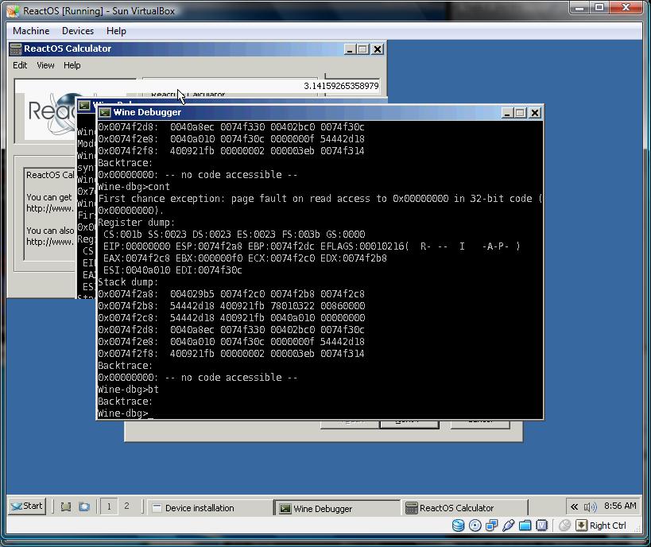Open the network adapter status icon
The width and height of the screenshot is (651, 547).
tap(492, 526)
